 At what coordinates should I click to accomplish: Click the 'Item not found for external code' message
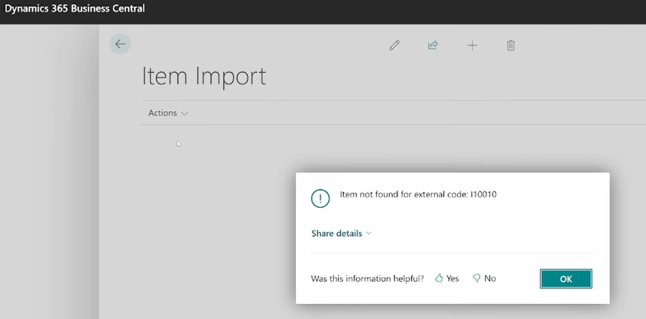pos(418,194)
